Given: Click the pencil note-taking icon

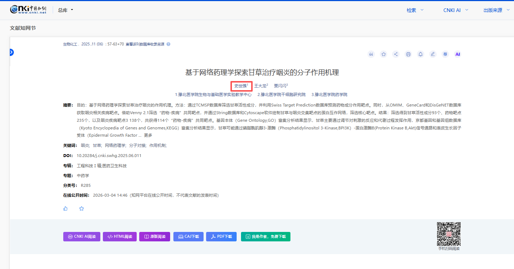Looking at the screenshot, I should pos(433,54).
